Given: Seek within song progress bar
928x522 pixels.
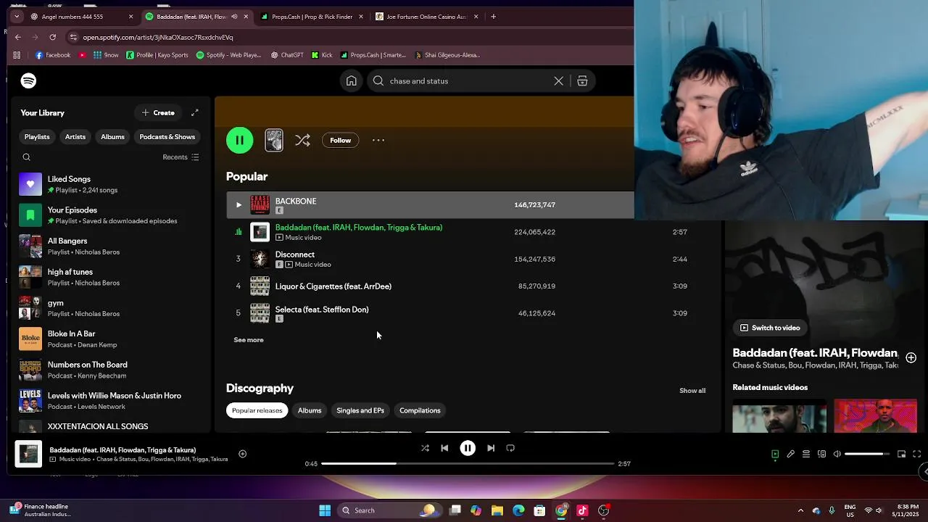Looking at the screenshot, I should pyautogui.click(x=468, y=464).
